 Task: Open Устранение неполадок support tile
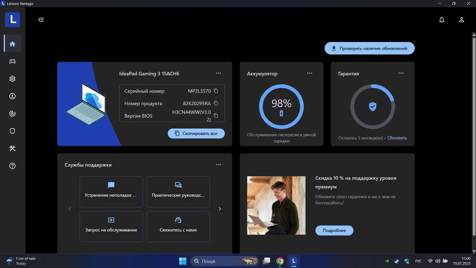click(111, 192)
